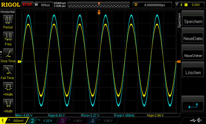
Task: Click the orange trigger position marker at top
Action: click(99, 12)
